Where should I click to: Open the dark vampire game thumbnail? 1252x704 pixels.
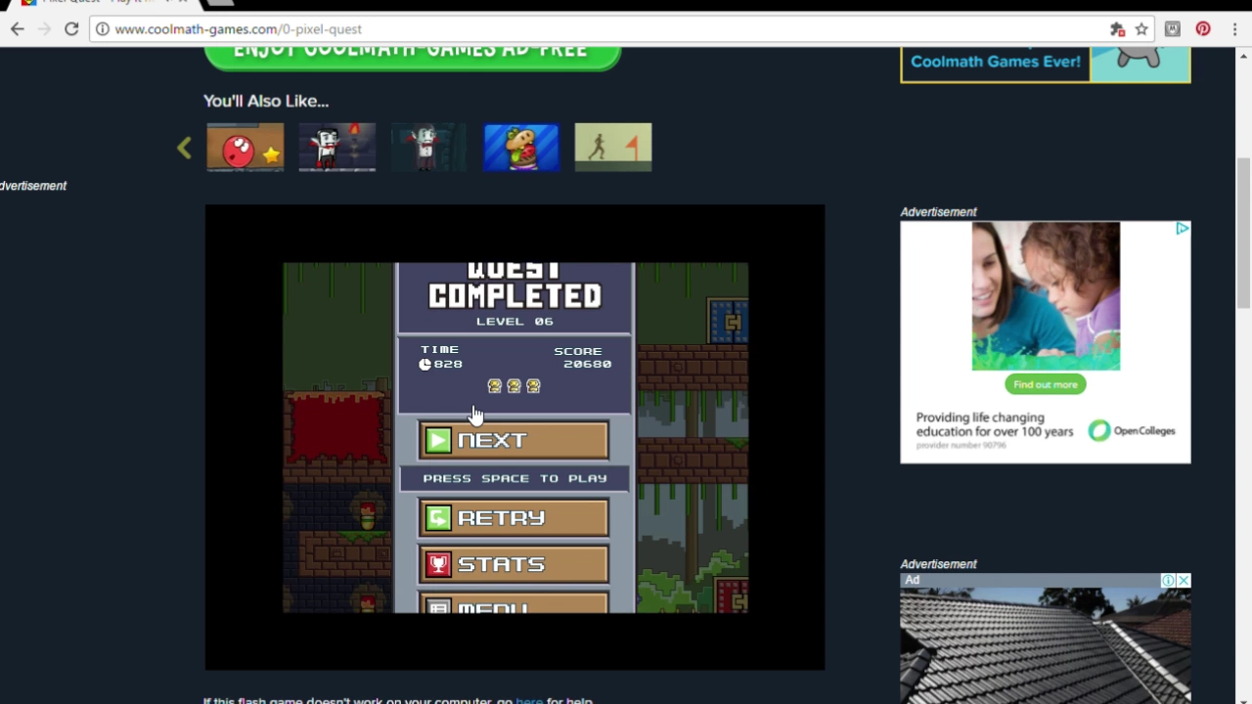429,148
